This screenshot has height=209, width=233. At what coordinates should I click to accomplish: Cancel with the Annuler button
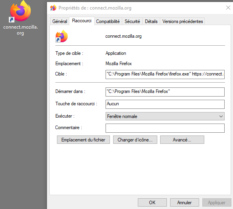184,203
